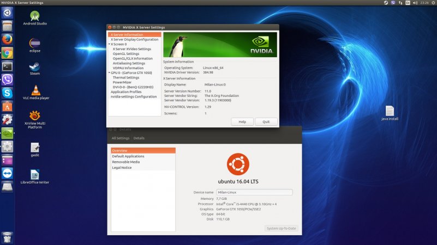Screen dimensions: 437x245
Task: Select X Server Display Configuration
Action: [x=135, y=40]
